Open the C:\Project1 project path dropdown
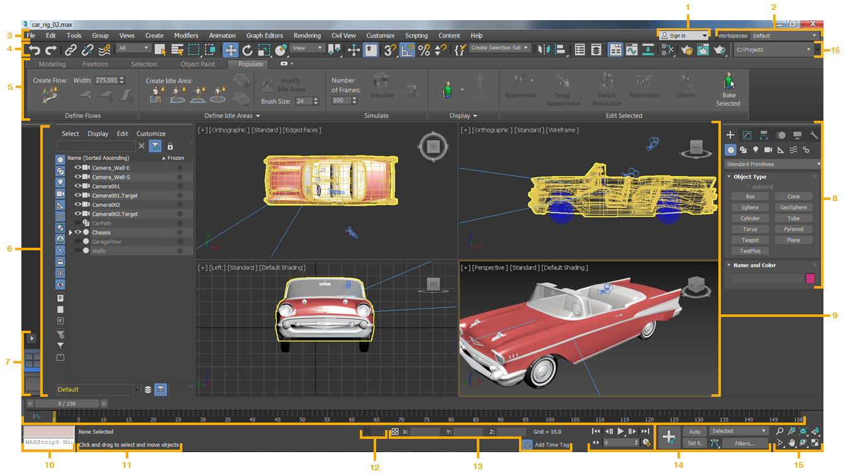 774,49
